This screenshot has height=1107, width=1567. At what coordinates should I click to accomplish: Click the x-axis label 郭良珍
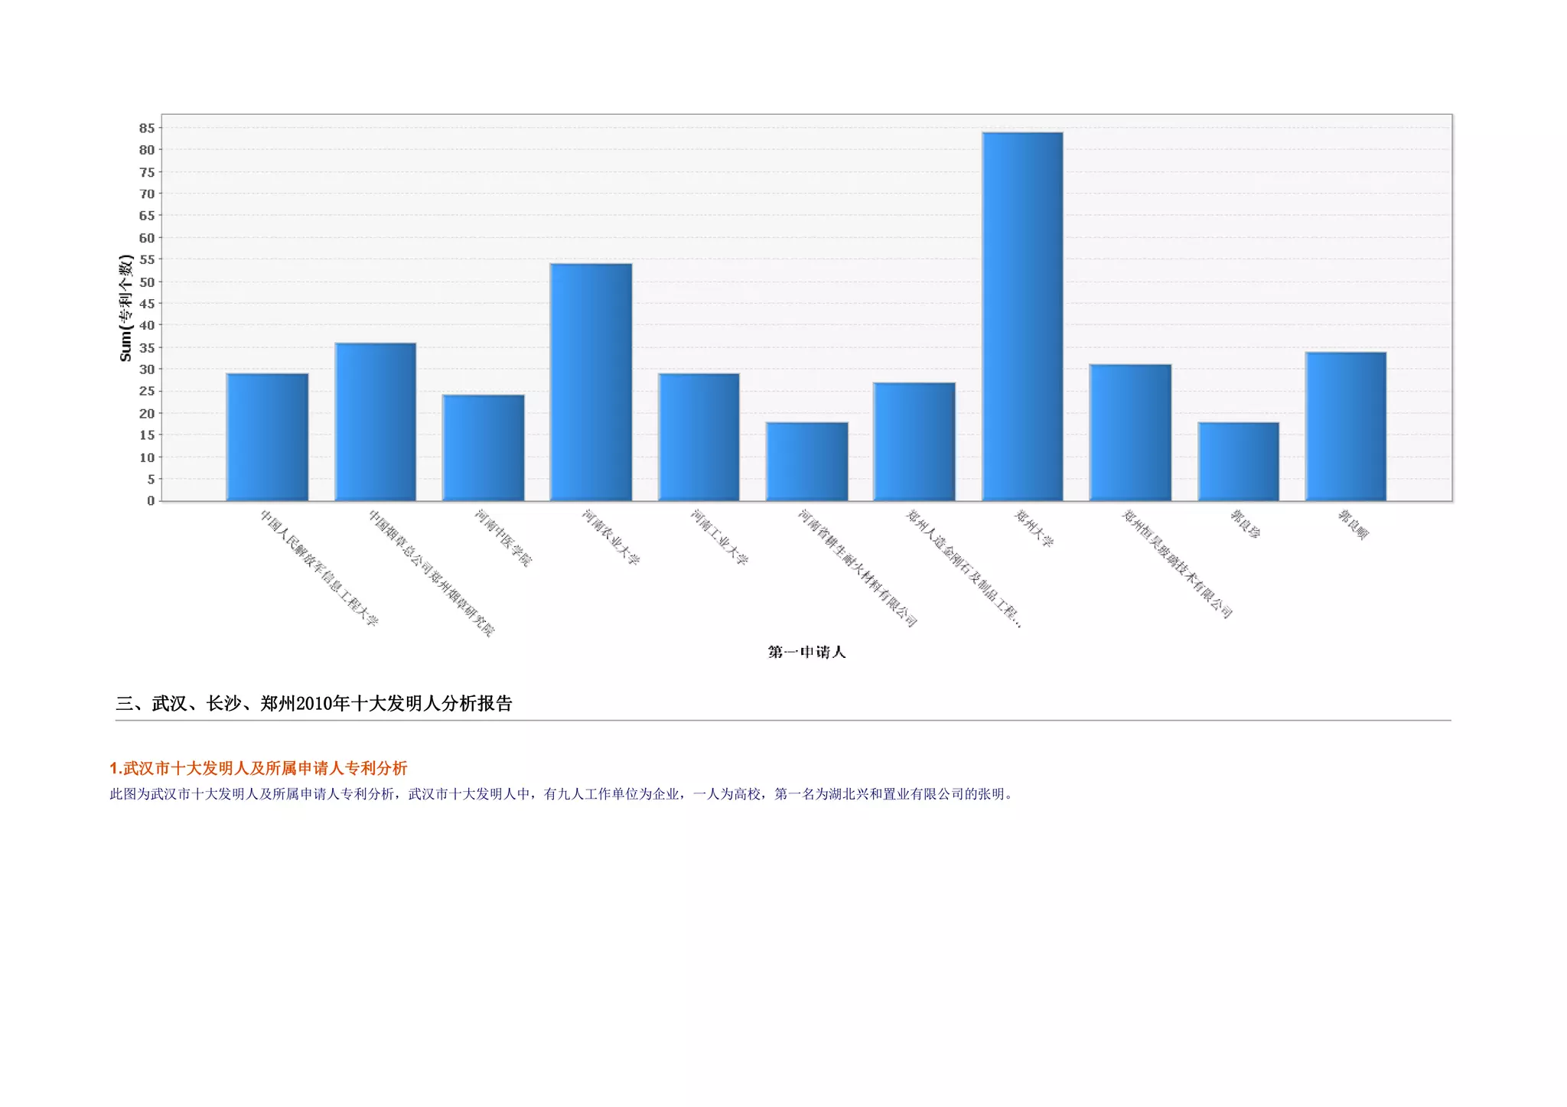tap(1245, 524)
